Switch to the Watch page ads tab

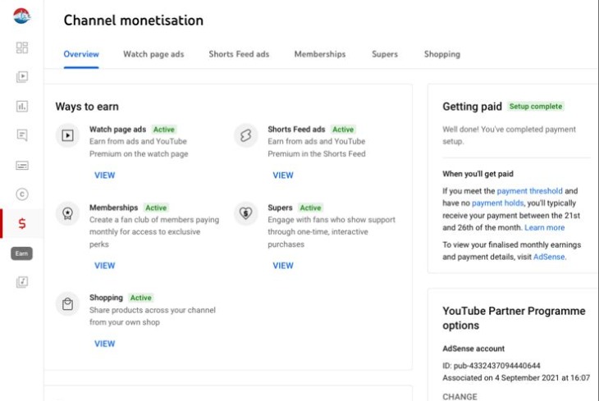click(x=153, y=54)
